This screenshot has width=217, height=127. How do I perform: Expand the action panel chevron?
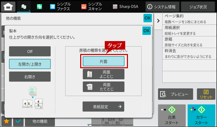158,21
